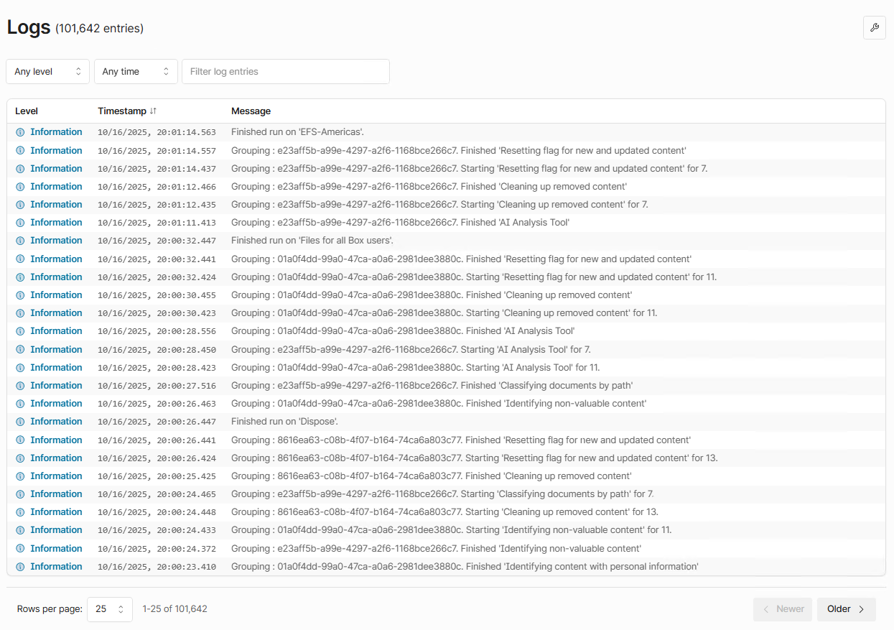This screenshot has height=630, width=894.
Task: Click the wrench settings icon
Action: coord(874,28)
